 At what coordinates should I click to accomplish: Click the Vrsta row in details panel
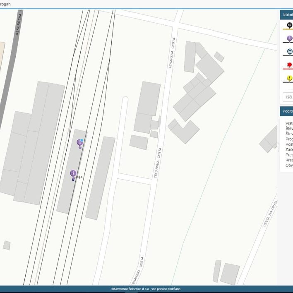(289, 123)
